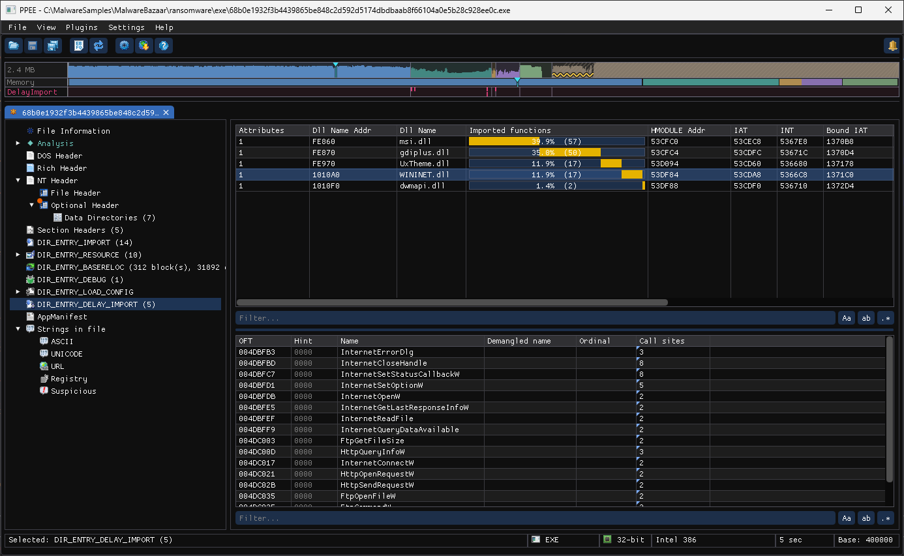
Task: Expand the DIR_ENTRY_RESOURCE (10) node
Action: point(18,255)
